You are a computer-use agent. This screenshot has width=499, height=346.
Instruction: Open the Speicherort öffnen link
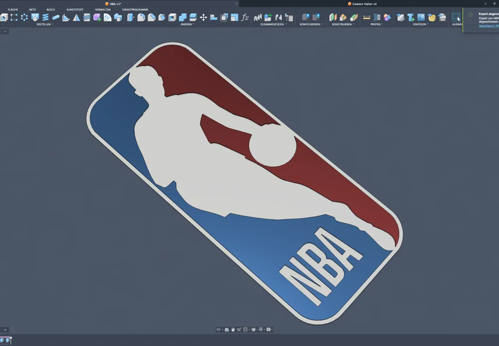point(489,26)
